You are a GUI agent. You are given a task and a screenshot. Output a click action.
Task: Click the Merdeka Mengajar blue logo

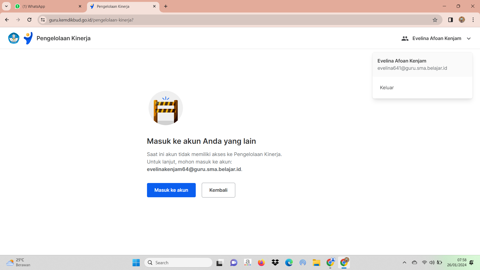[x=28, y=38]
